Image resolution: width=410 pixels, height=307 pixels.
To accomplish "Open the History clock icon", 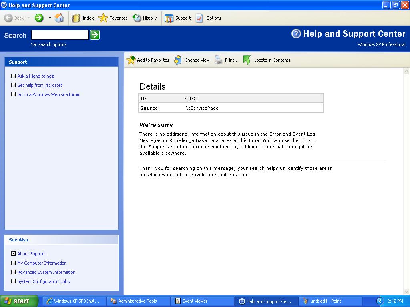I will (137, 18).
